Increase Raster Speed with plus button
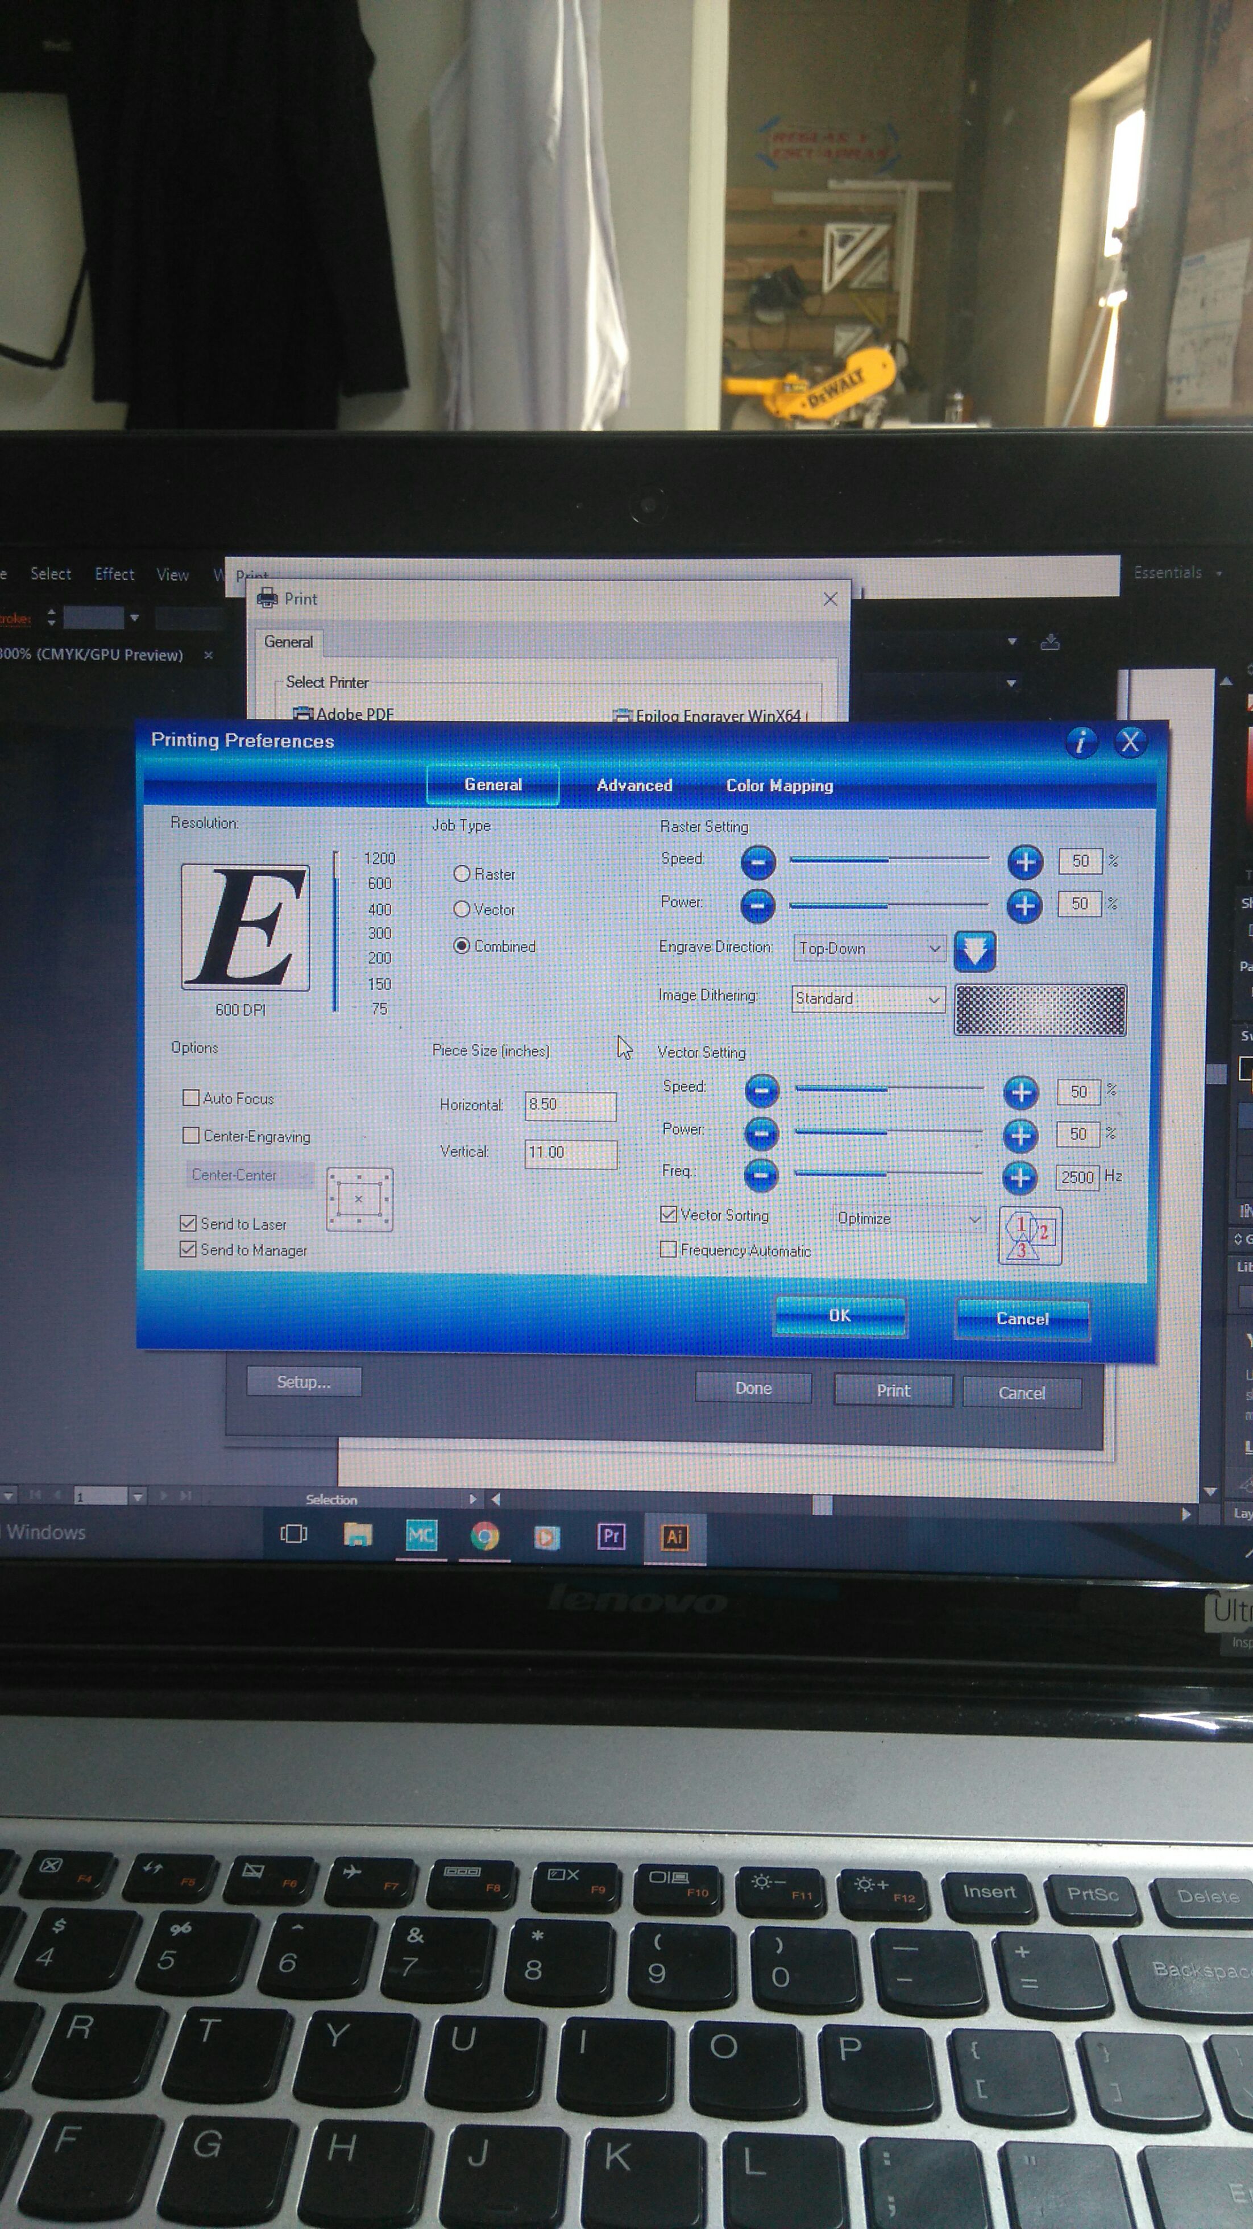The width and height of the screenshot is (1253, 2229). [1024, 862]
